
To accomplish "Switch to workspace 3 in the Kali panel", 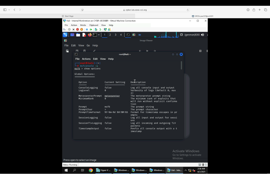I will pyautogui.click(x=115, y=35).
